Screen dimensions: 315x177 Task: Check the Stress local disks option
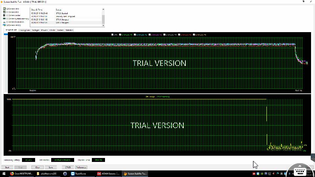point(8,22)
